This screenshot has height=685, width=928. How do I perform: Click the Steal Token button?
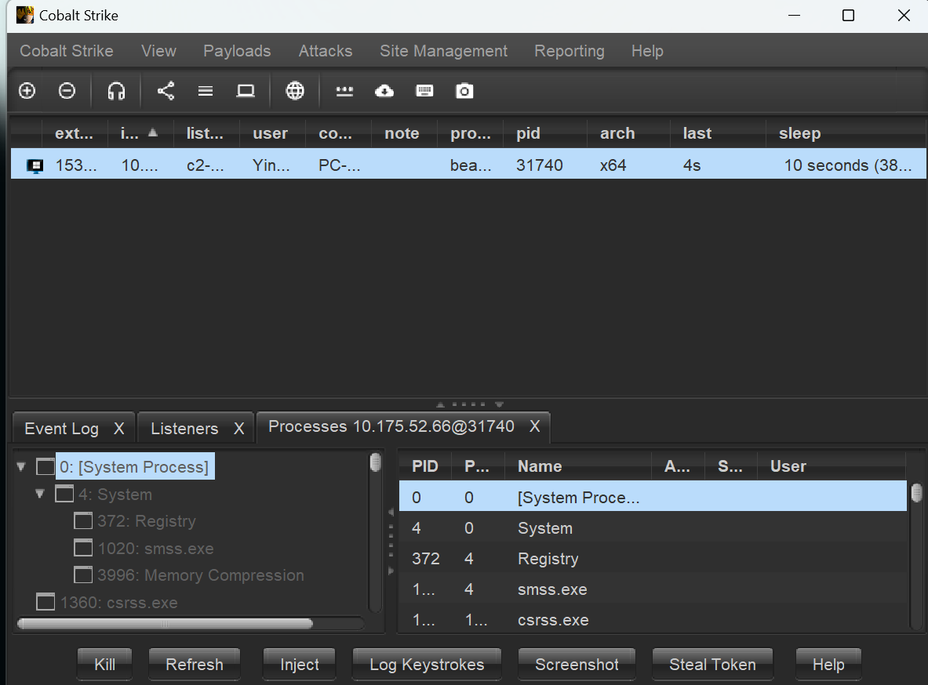click(x=712, y=665)
